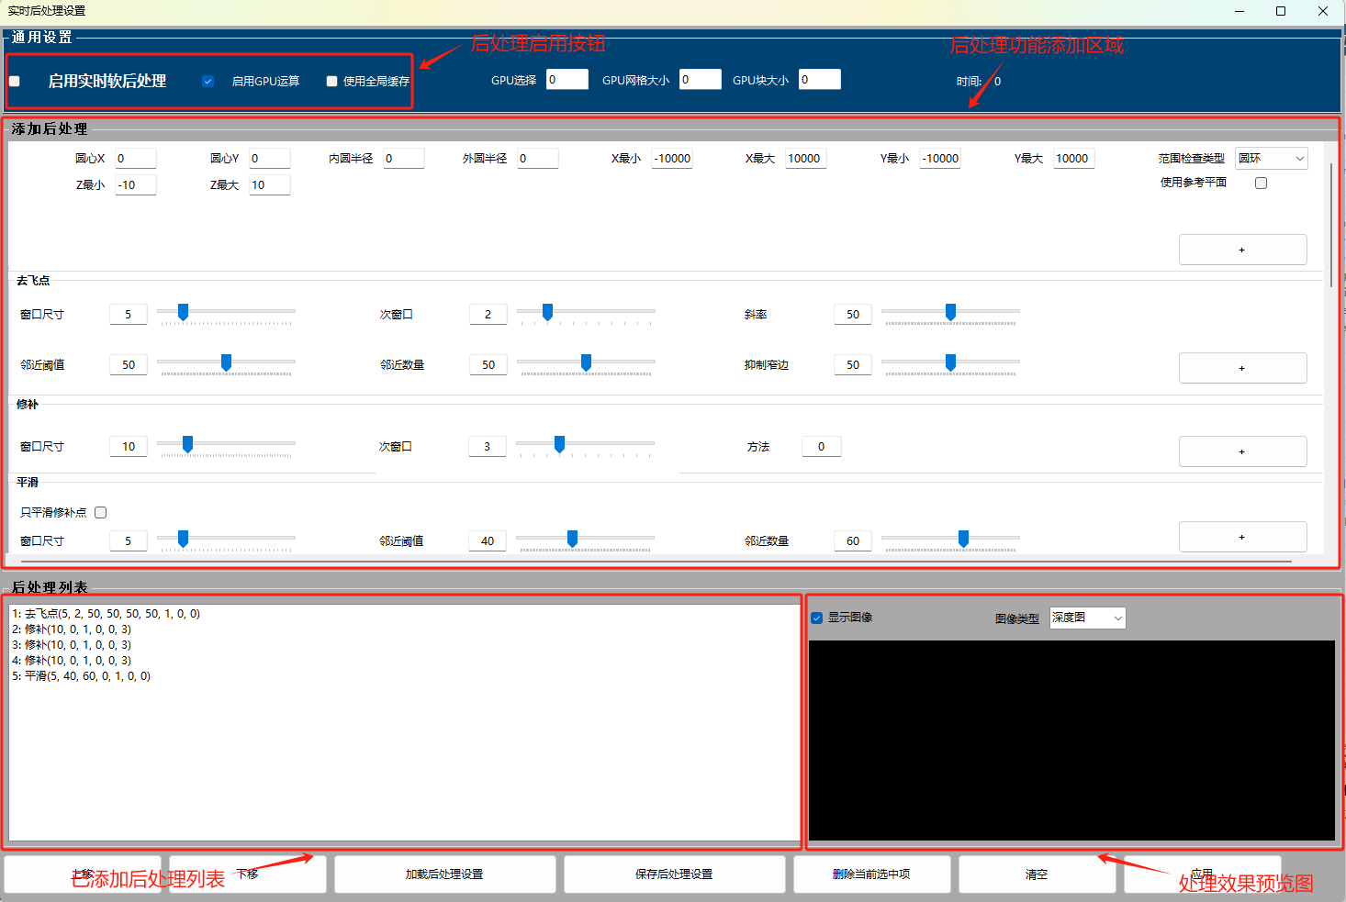Click the 去飞点 邻近数量 slider

point(587,365)
